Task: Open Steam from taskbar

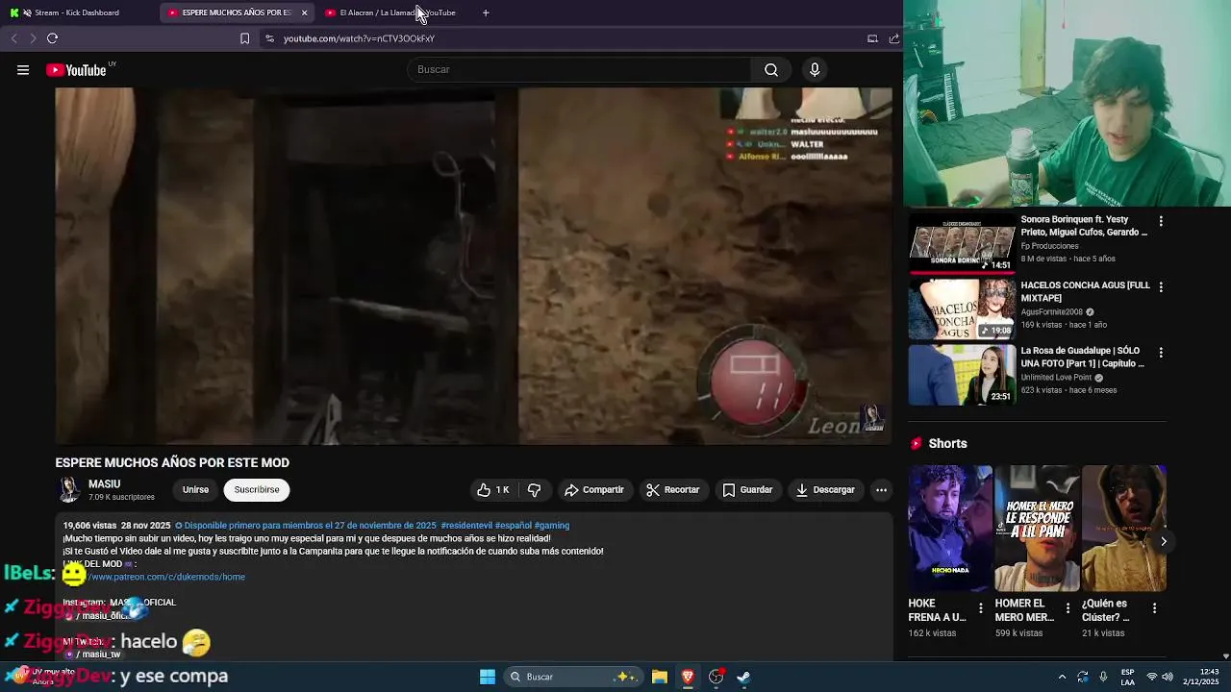Action: (x=743, y=677)
